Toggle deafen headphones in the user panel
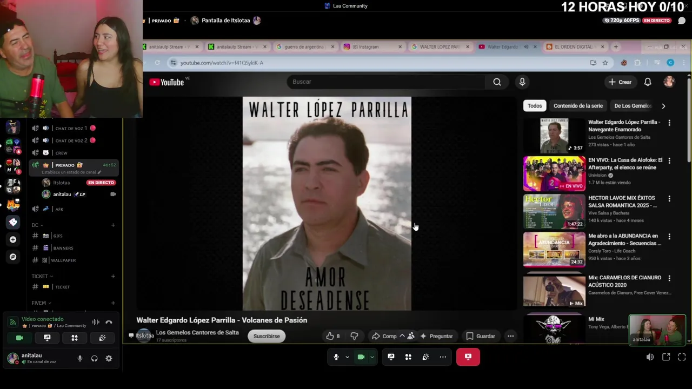The height and width of the screenshot is (389, 692). [x=95, y=358]
